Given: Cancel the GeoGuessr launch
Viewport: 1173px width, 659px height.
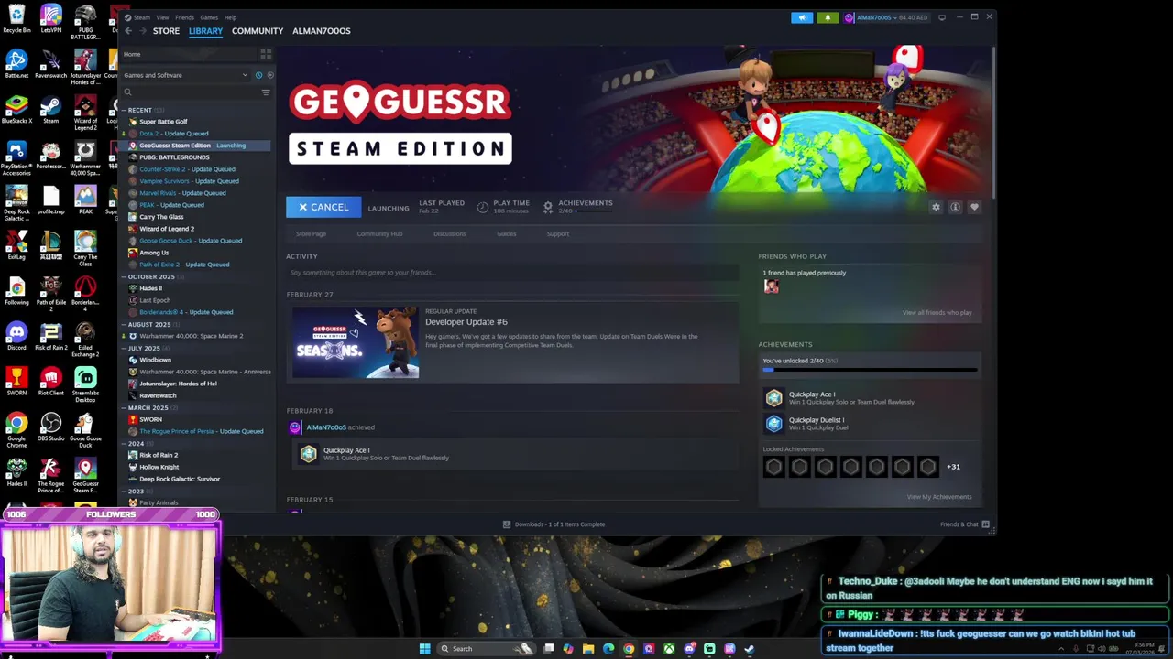Looking at the screenshot, I should [323, 207].
